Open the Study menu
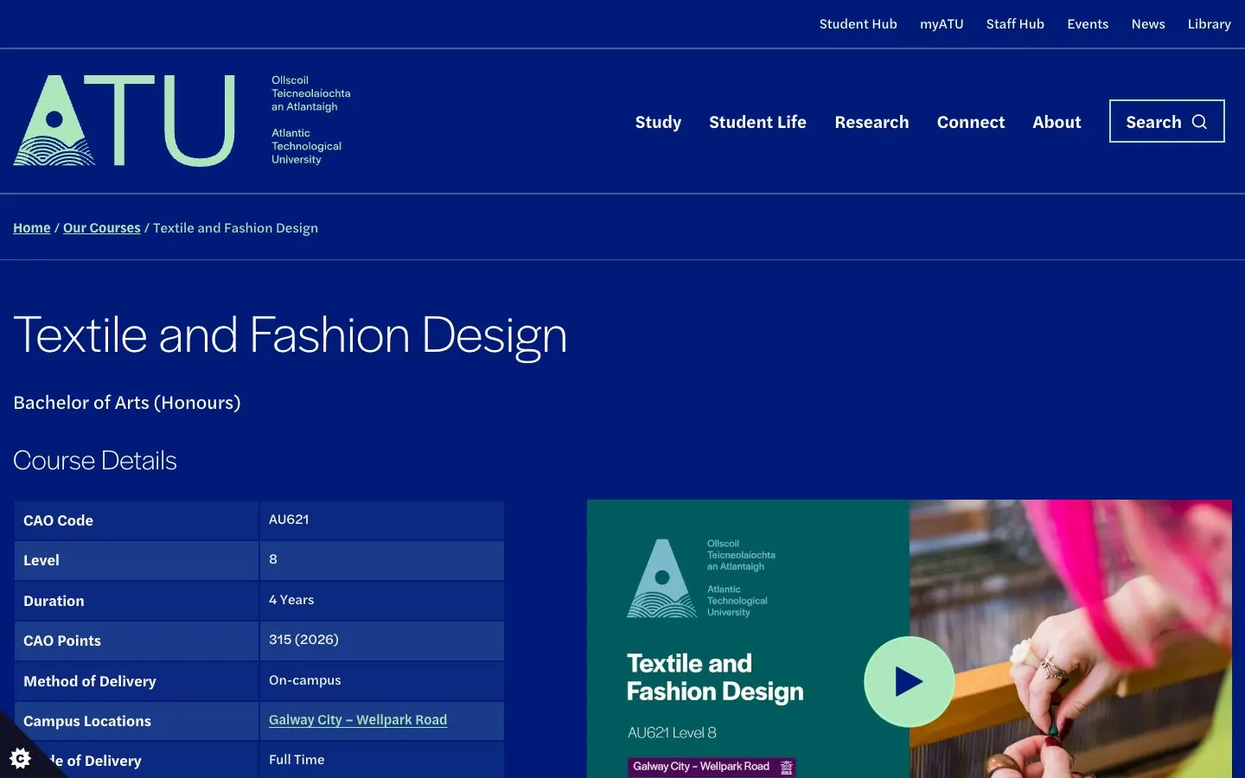The image size is (1245, 778). 658,122
